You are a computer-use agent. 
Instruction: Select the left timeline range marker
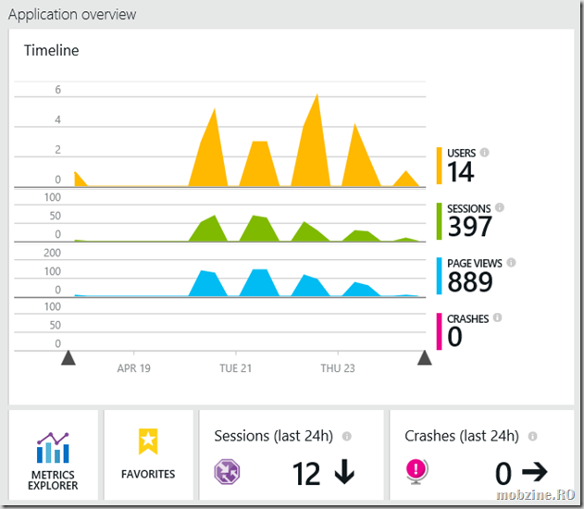(x=68, y=357)
